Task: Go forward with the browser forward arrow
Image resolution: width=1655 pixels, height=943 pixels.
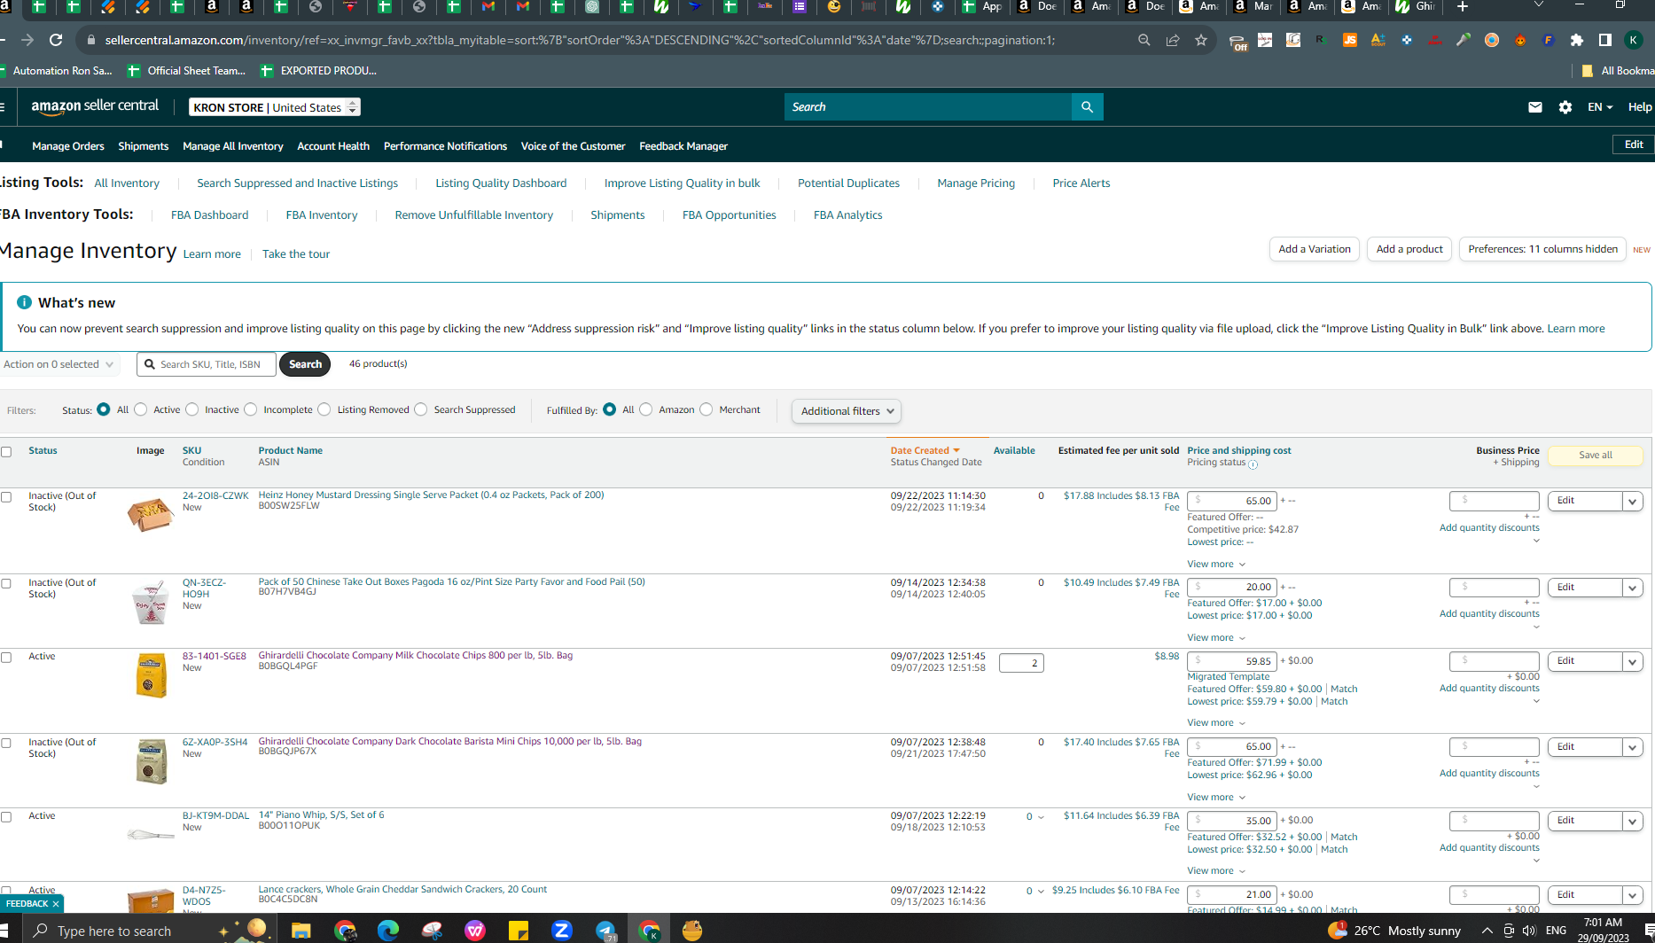Action: (27, 40)
